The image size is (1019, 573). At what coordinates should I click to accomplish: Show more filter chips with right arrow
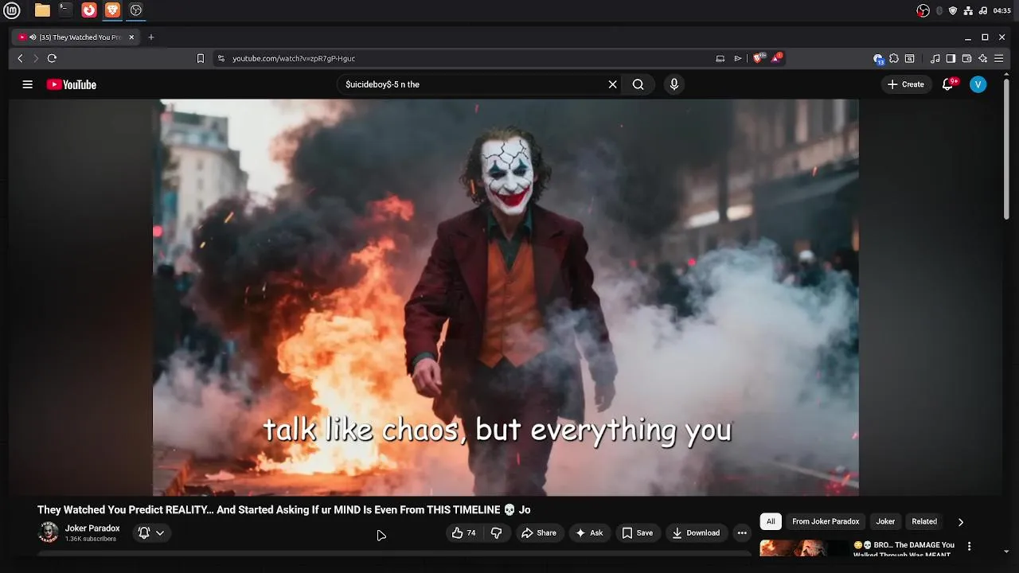(x=960, y=522)
